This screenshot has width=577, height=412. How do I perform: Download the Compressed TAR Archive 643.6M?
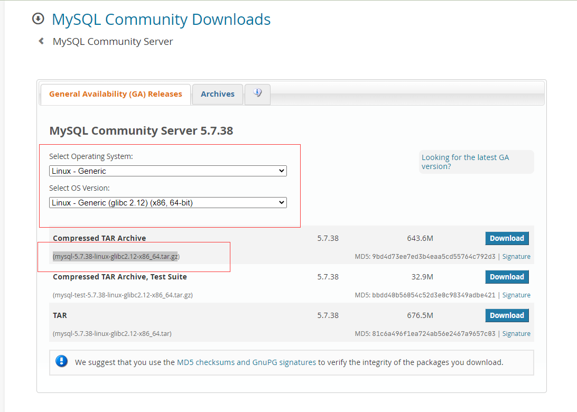click(507, 238)
